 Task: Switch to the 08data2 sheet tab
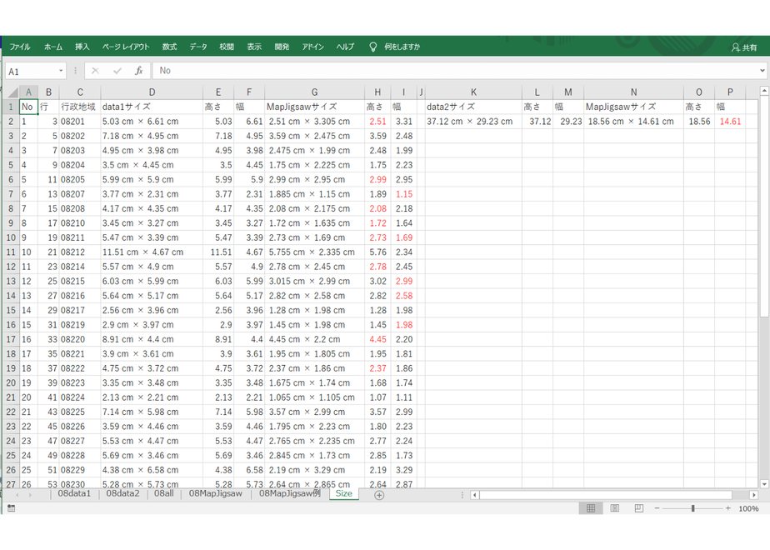tap(122, 493)
